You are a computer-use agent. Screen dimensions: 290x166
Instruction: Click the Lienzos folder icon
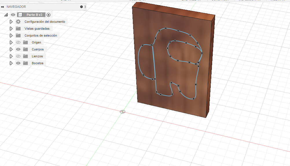[x=25, y=56]
